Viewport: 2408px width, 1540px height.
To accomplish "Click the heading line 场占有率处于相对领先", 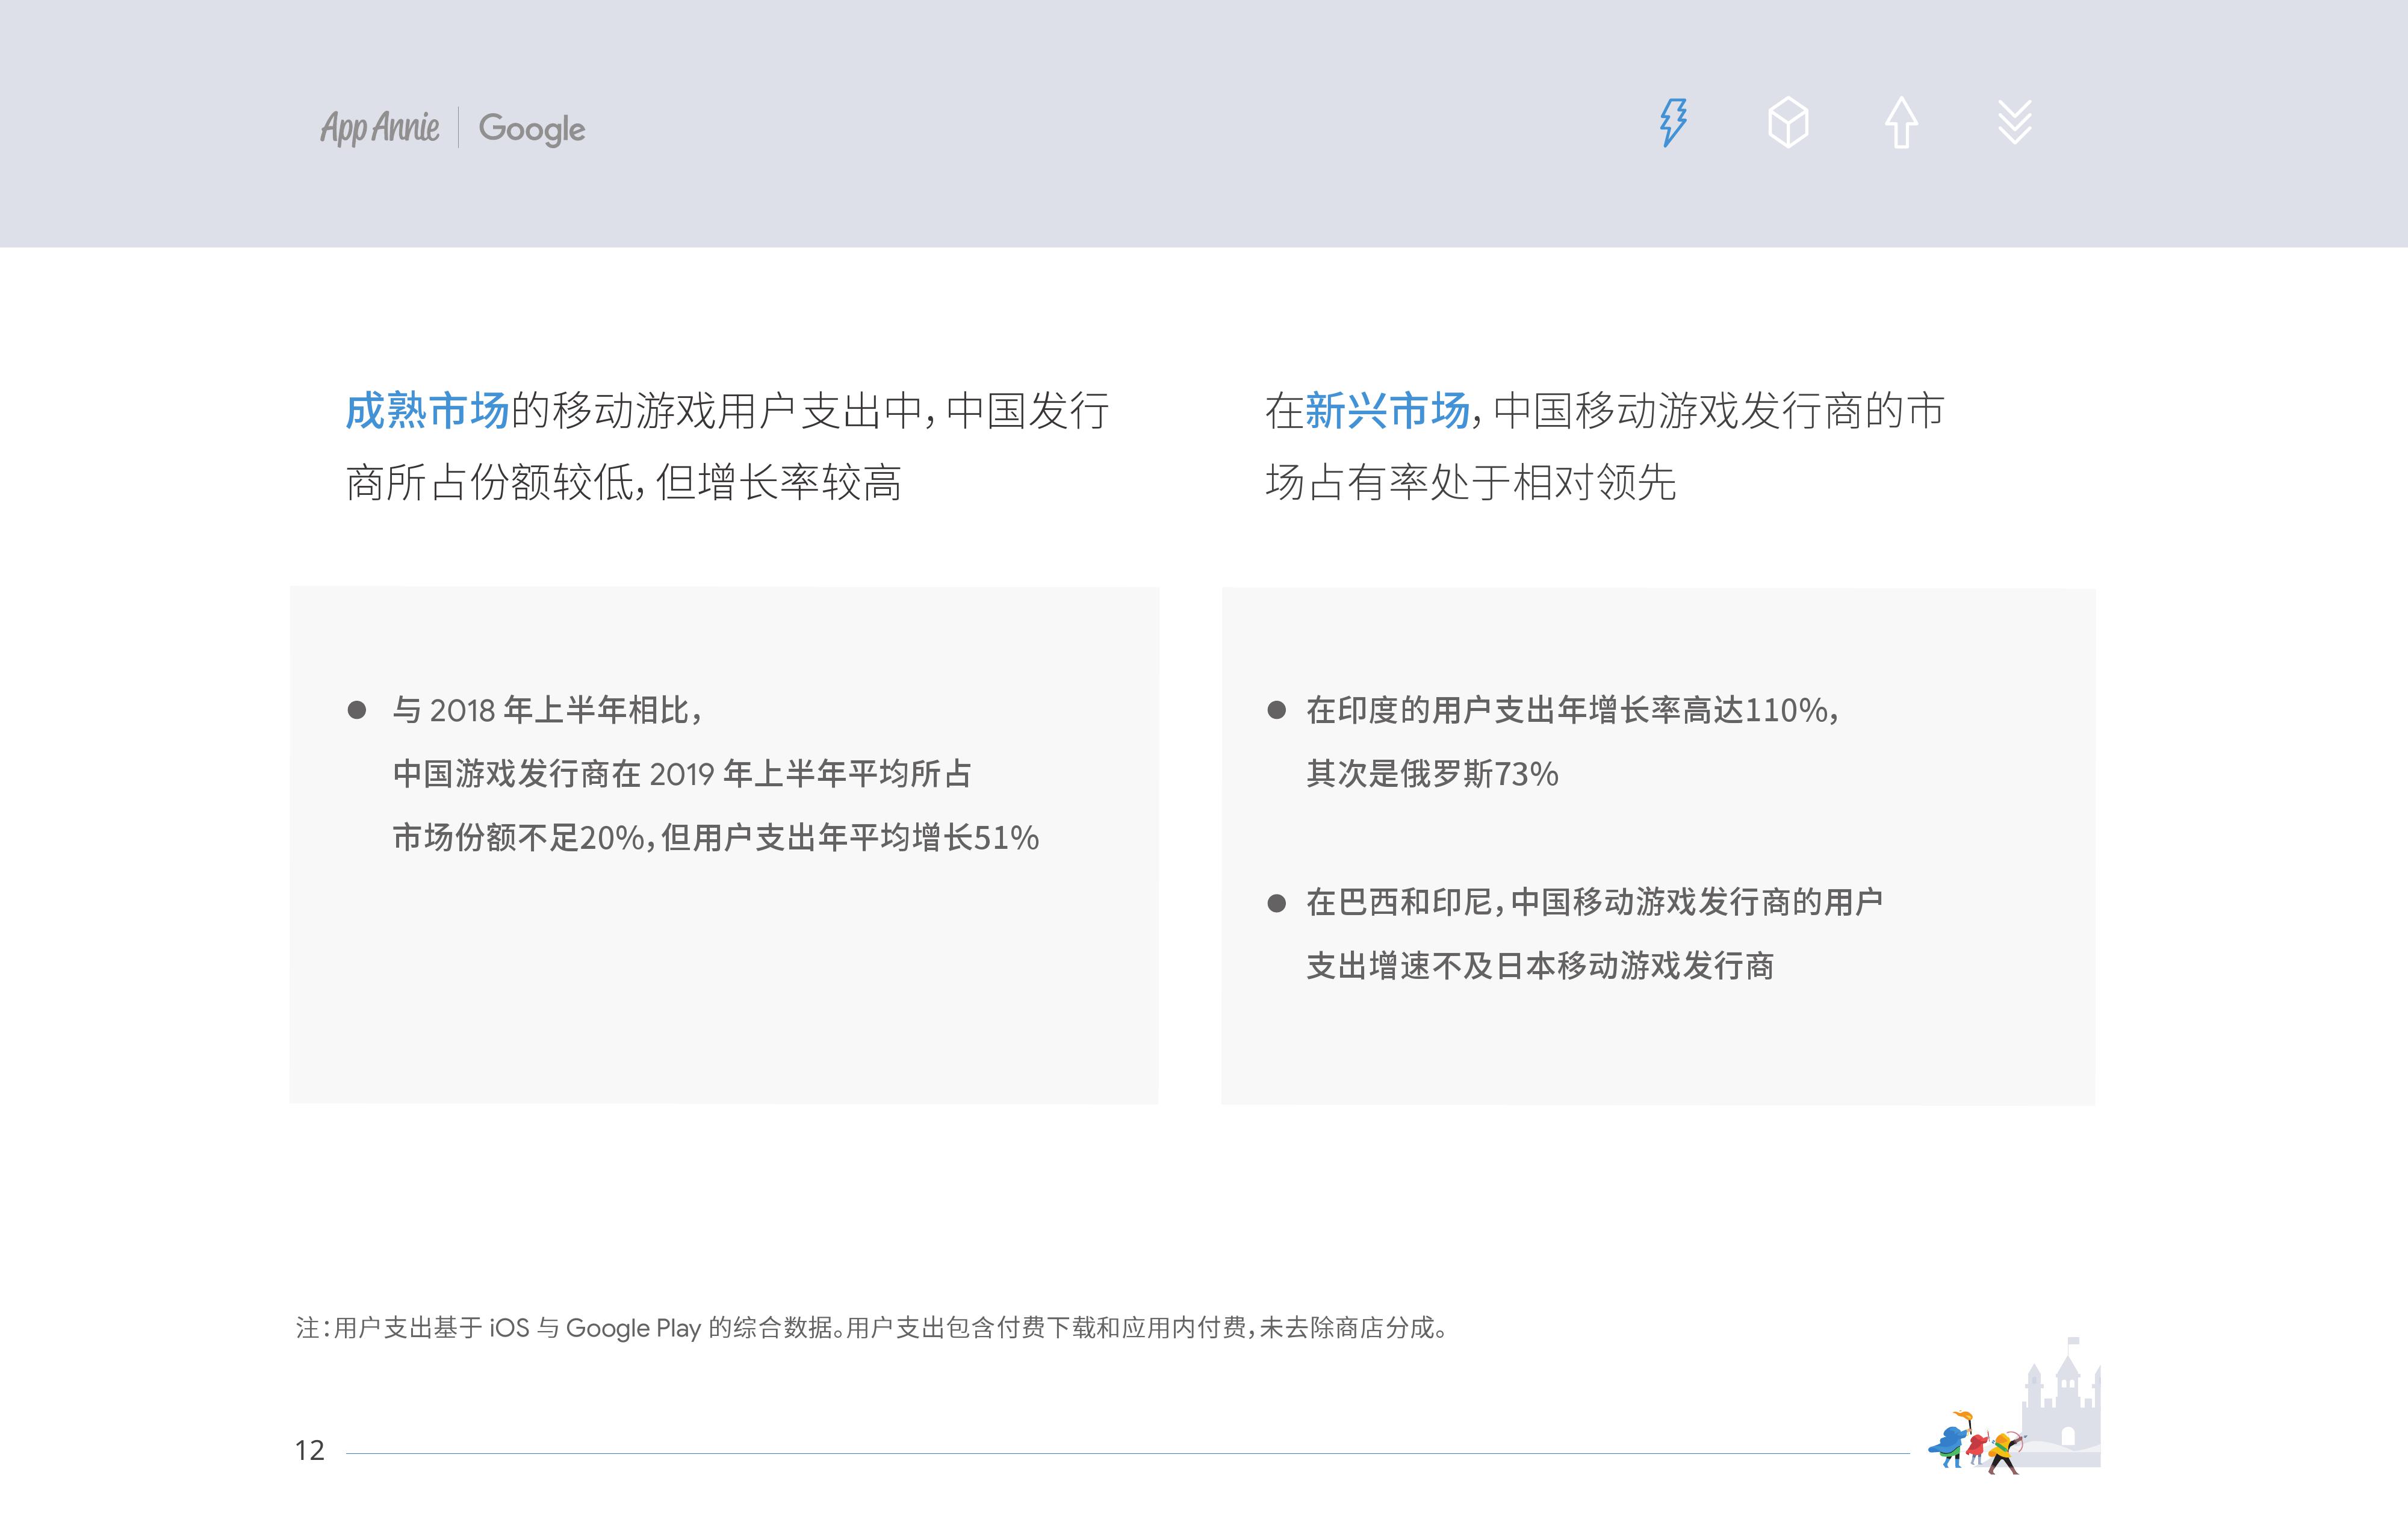I will (x=1470, y=483).
